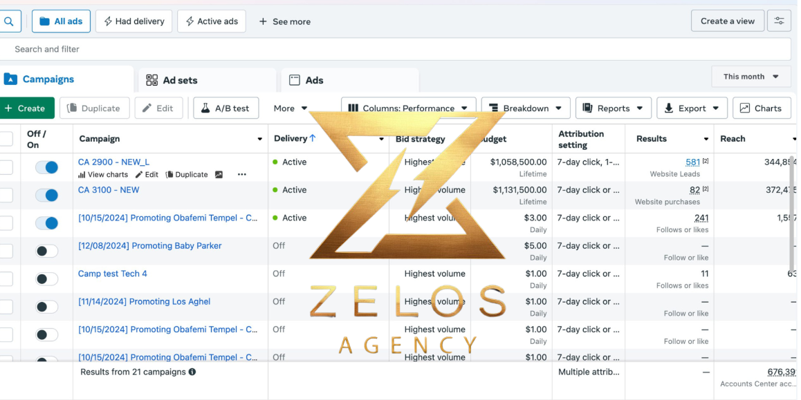Open the Camp test Tech 4 campaign link

pos(112,274)
